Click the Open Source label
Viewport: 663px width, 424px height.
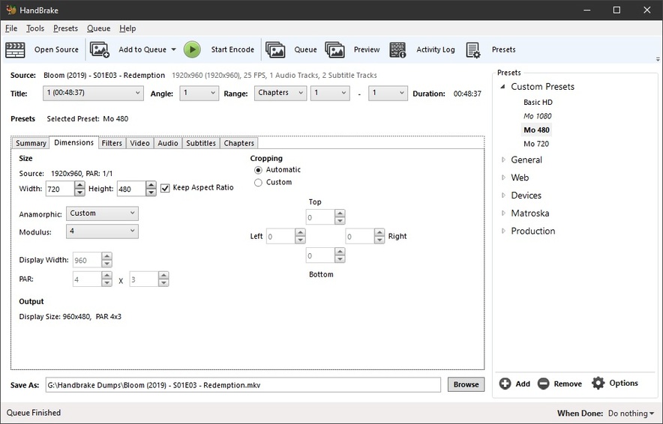tap(56, 49)
